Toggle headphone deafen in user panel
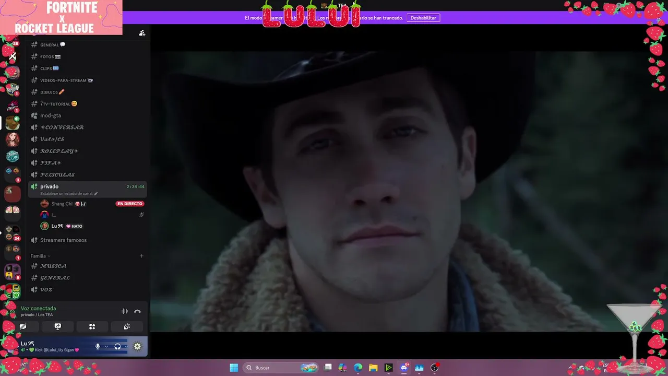Screen dimensions: 668x376 (x=117, y=346)
